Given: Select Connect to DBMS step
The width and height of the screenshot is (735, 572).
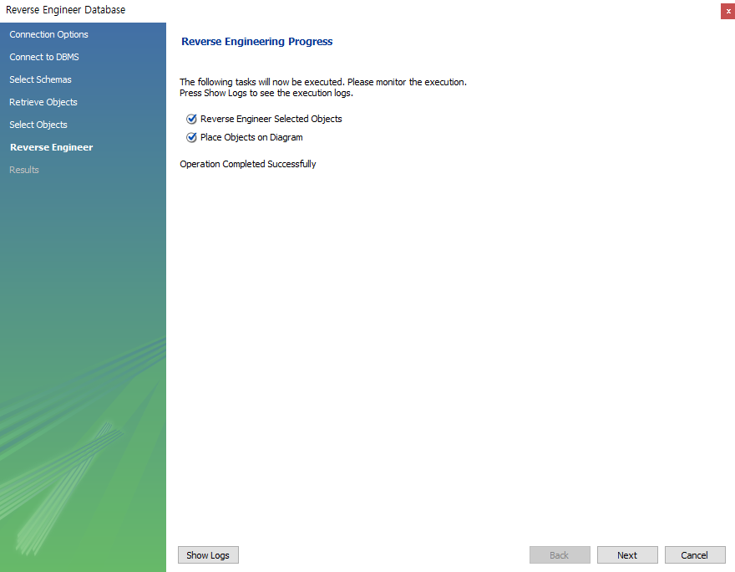Looking at the screenshot, I should 44,57.
